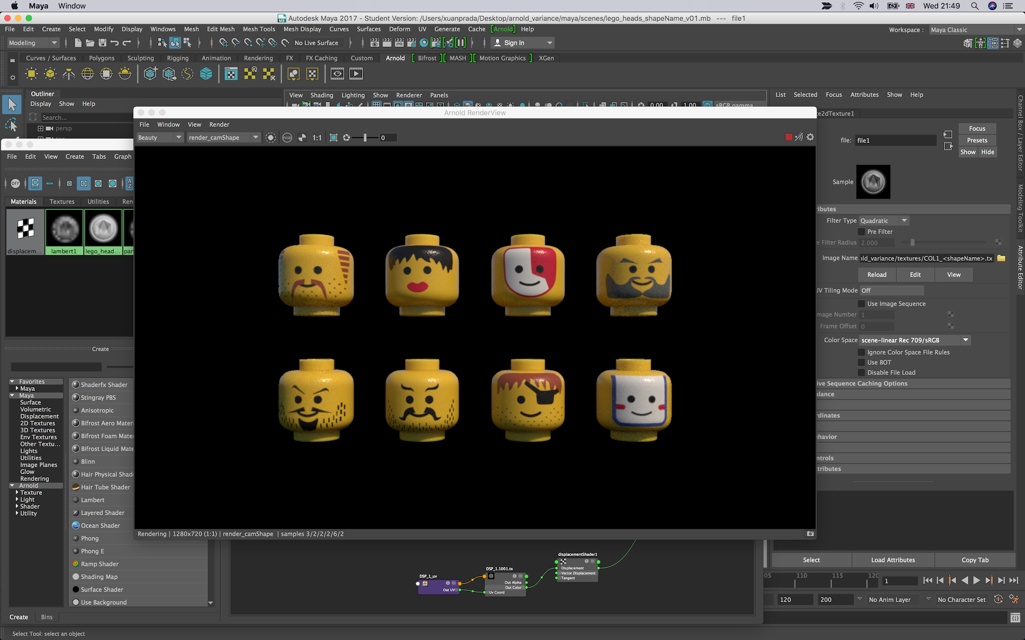Viewport: 1025px width, 640px height.
Task: Open the render_camShape camera dropdown
Action: point(223,138)
